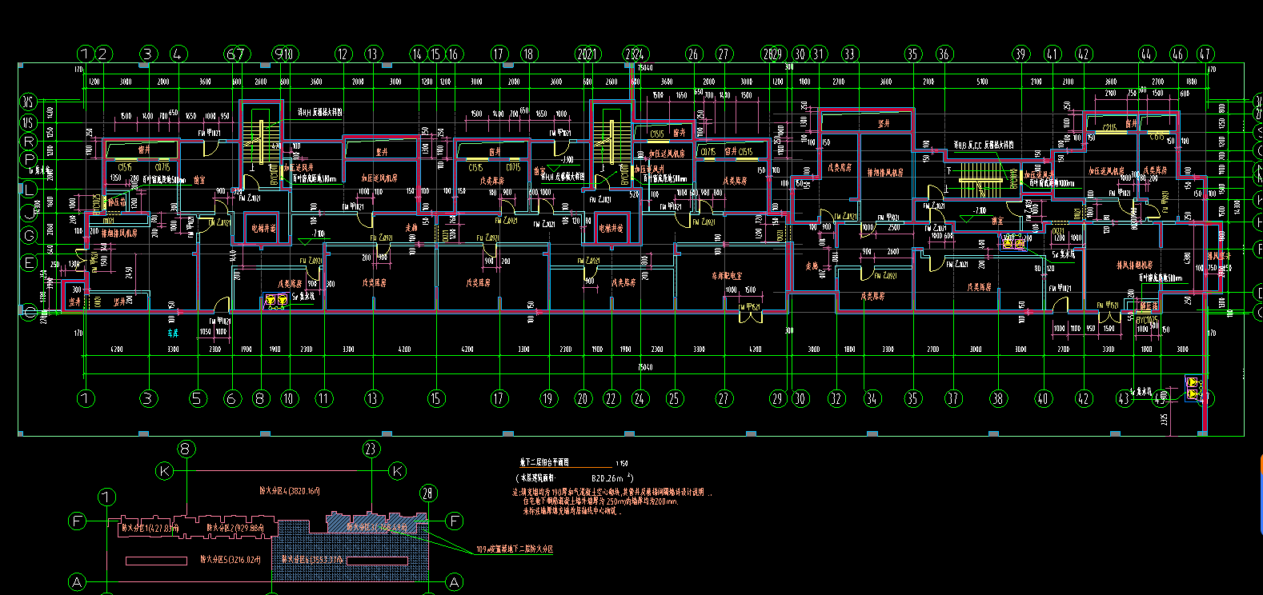Click bottom axis bubble numbered 38
Screen dimensions: 1263x595
click(x=997, y=398)
